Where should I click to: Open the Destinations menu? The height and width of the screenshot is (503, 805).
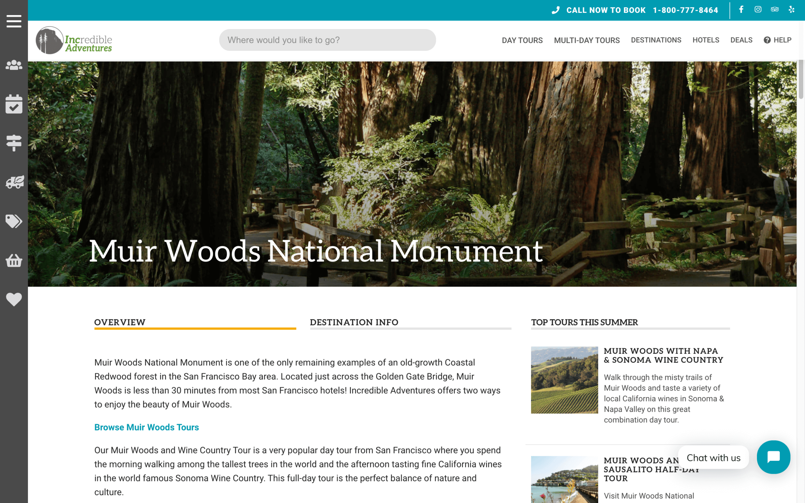pyautogui.click(x=656, y=40)
